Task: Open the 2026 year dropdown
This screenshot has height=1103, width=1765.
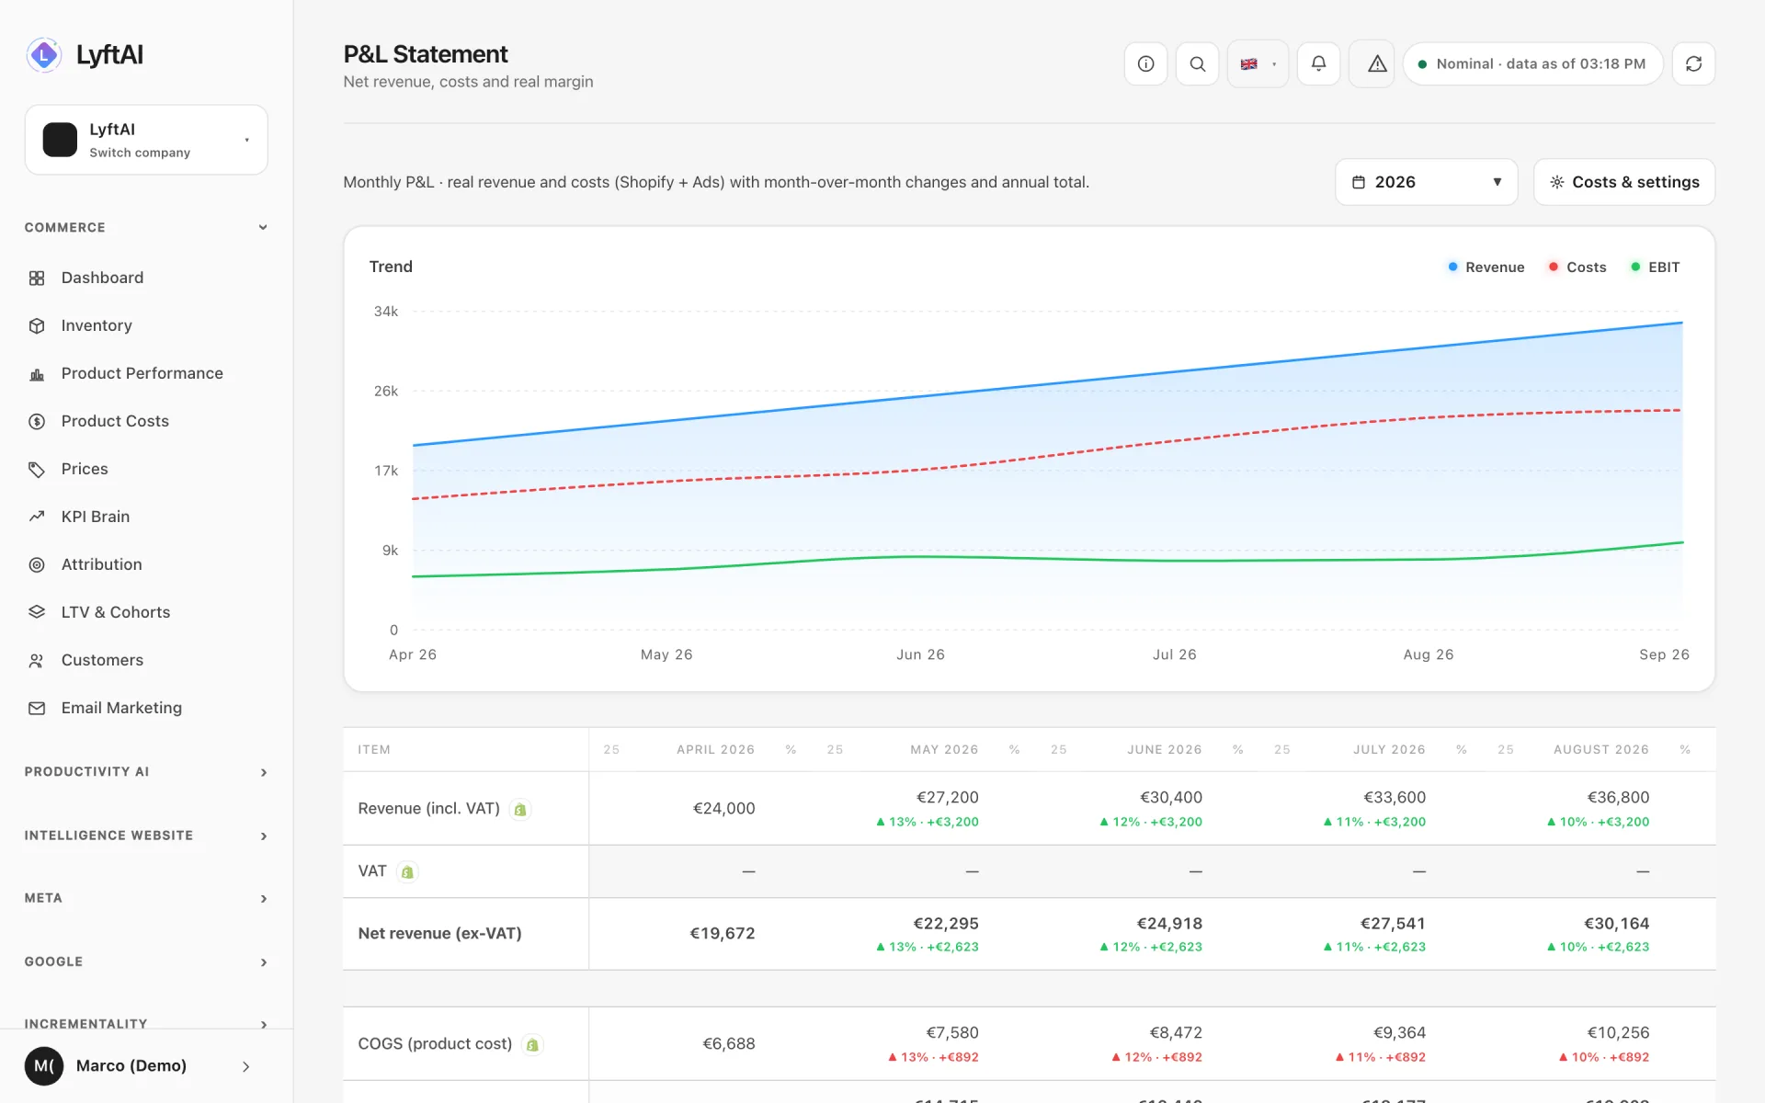Action: [x=1426, y=182]
